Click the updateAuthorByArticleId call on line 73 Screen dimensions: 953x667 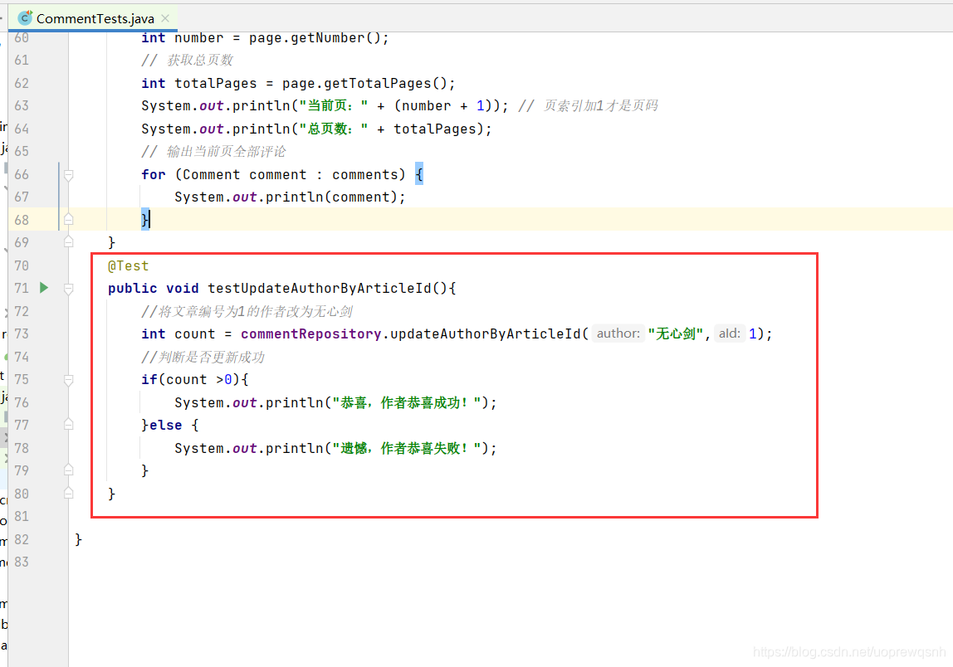(x=485, y=333)
